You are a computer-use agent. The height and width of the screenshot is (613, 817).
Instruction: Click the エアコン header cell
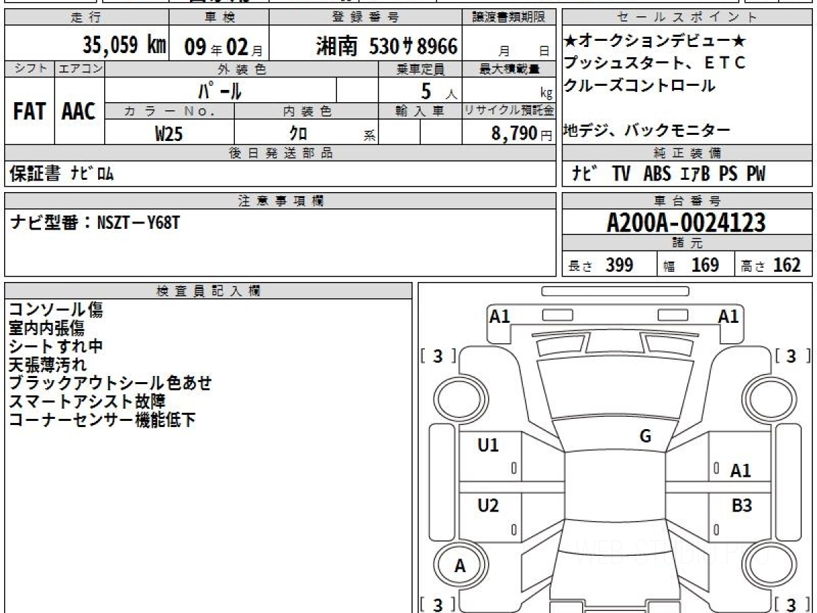80,69
